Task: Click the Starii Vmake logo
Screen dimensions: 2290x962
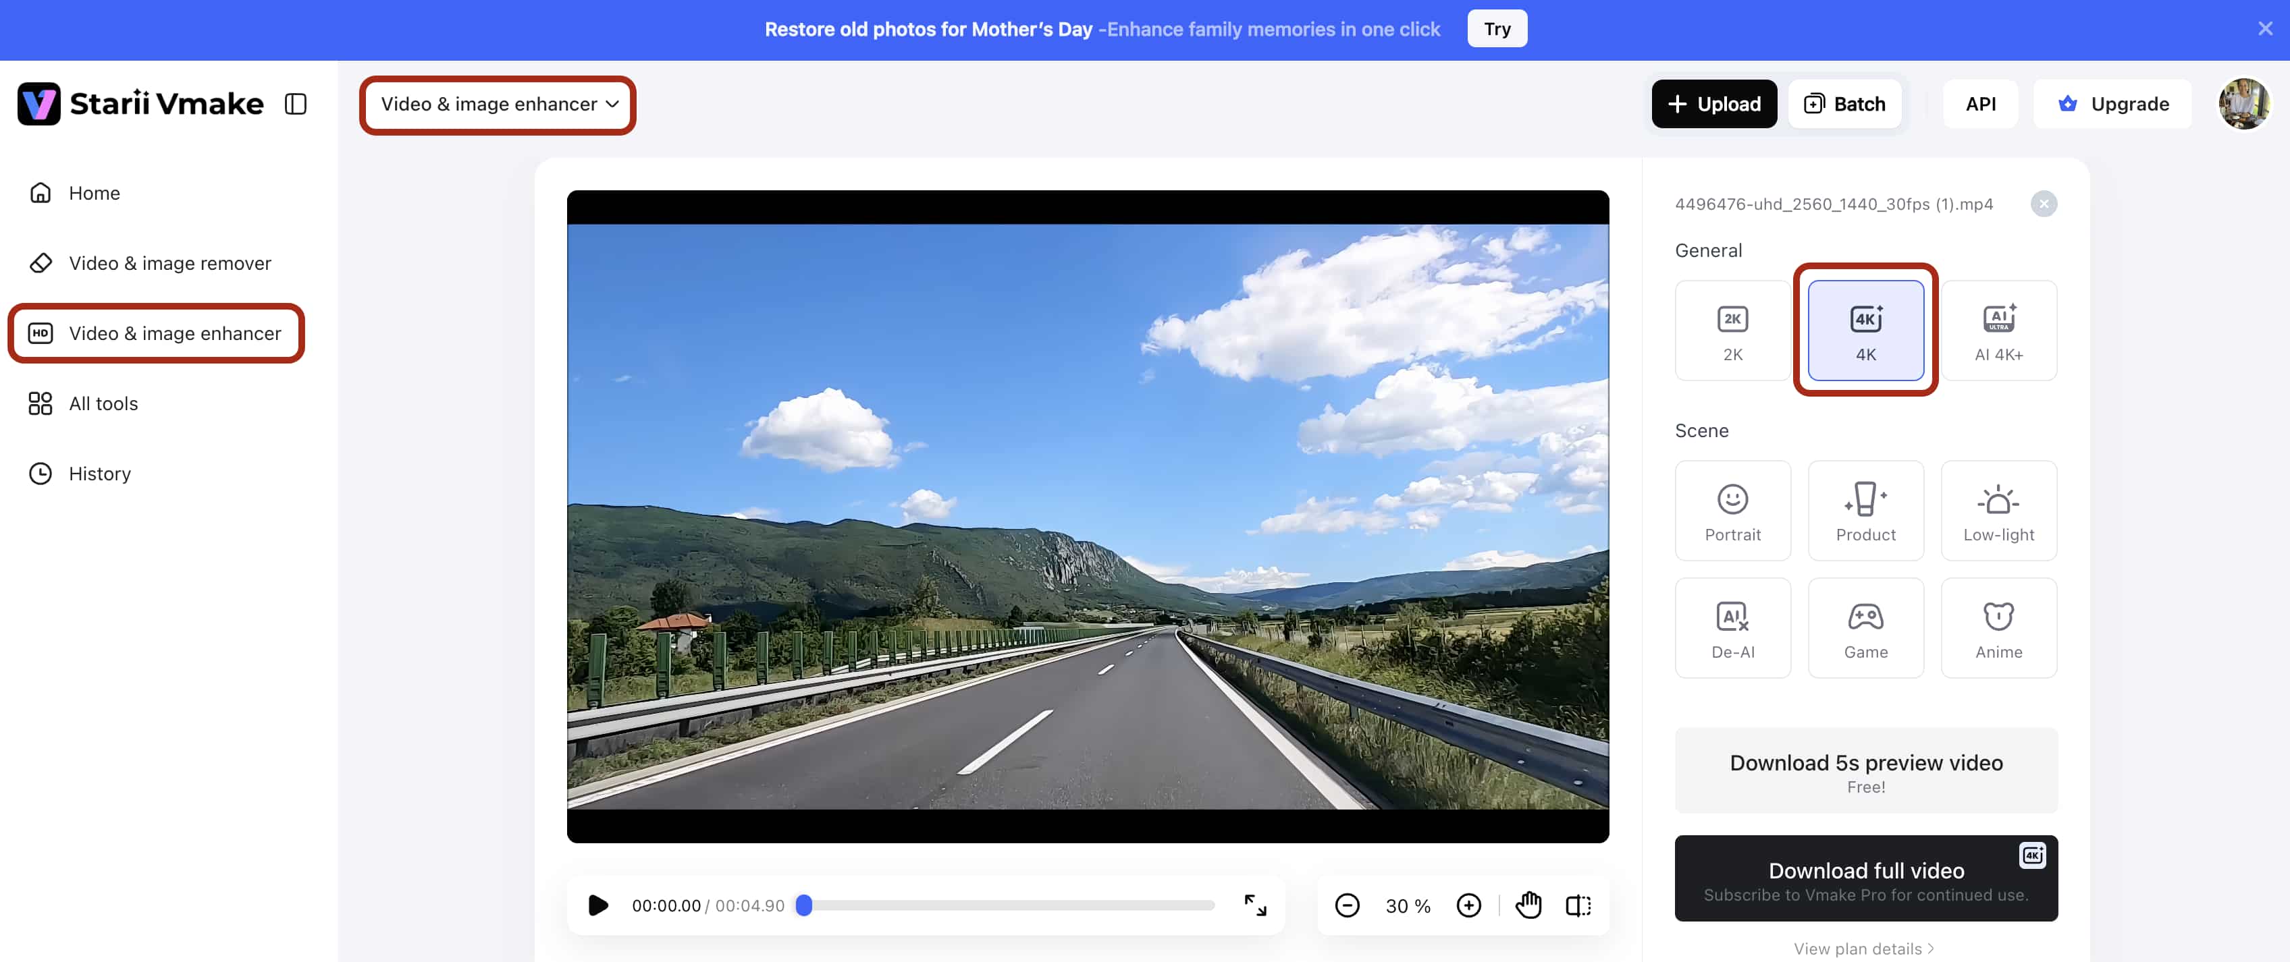Action: 140,104
